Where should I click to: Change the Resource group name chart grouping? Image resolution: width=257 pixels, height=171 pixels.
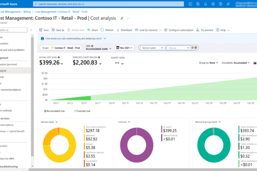click(x=208, y=122)
